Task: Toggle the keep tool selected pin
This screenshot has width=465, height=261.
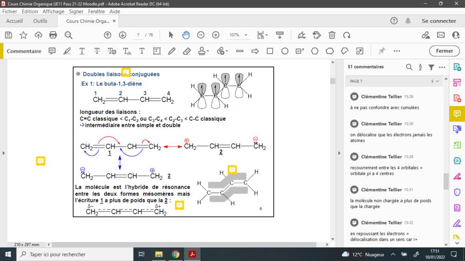Action: 382,51
